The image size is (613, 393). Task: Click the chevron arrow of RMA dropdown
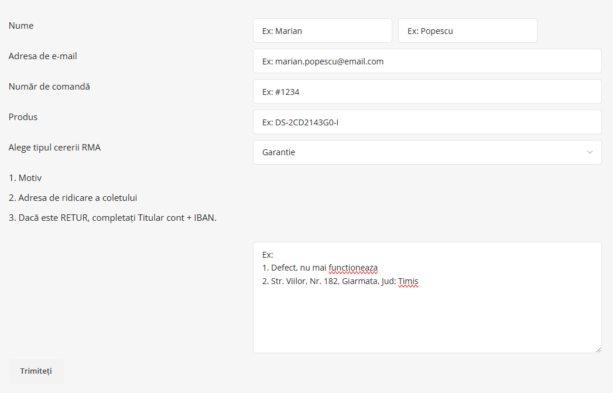590,152
